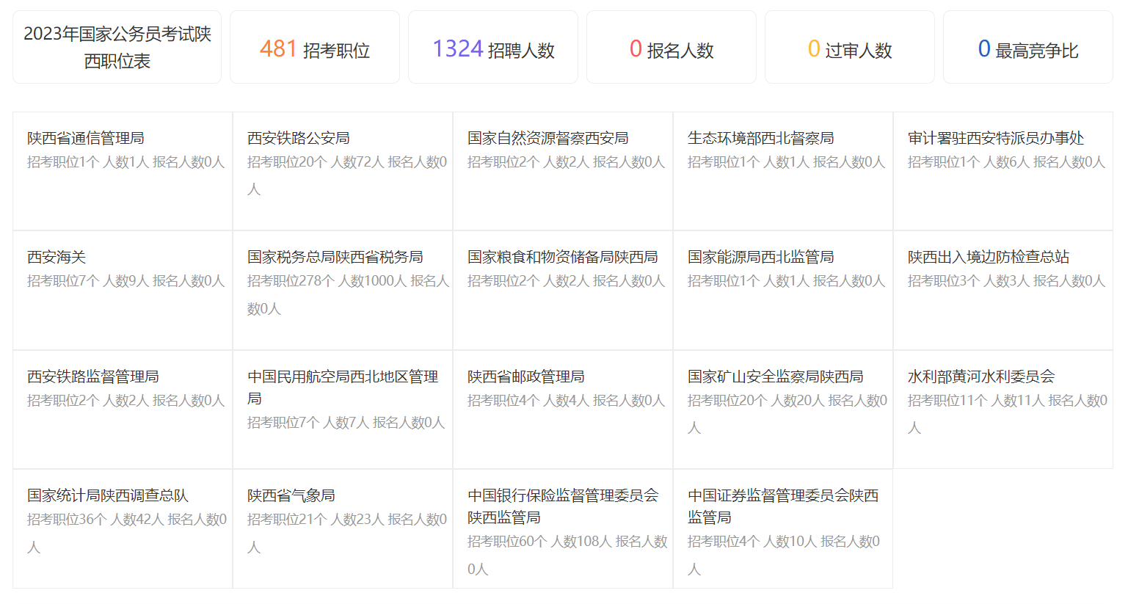Open the 陕西省通信管理局 department card

[x=123, y=171]
